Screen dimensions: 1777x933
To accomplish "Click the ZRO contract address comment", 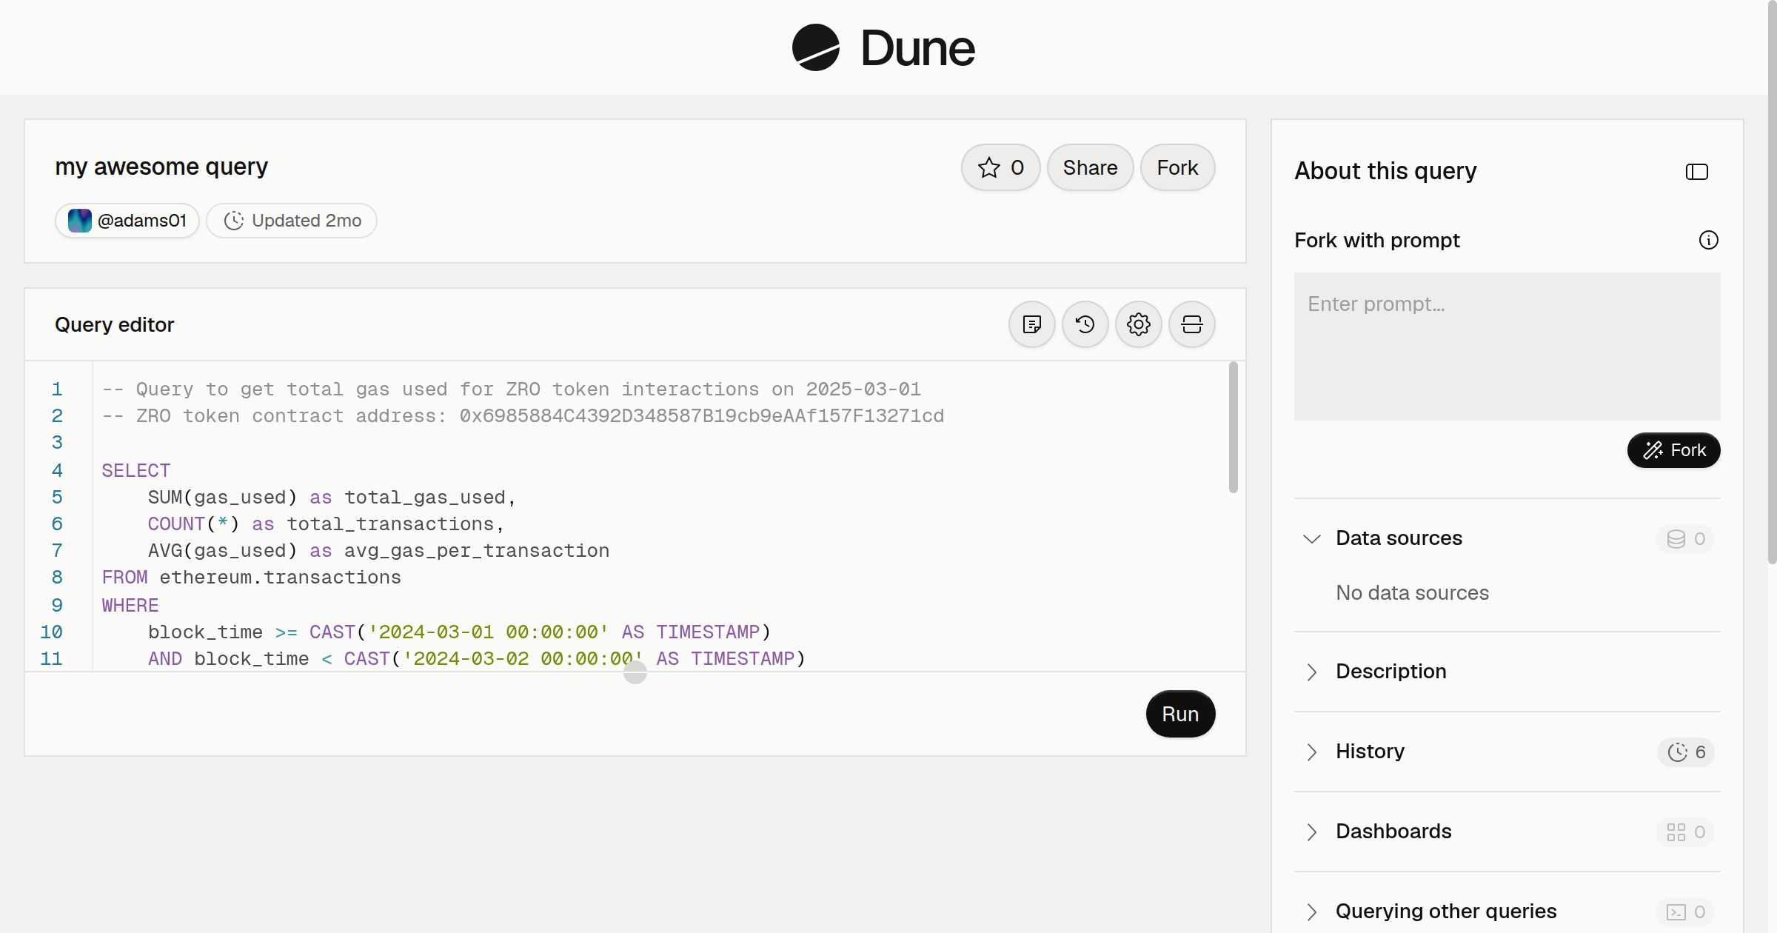I will pyautogui.click(x=523, y=415).
